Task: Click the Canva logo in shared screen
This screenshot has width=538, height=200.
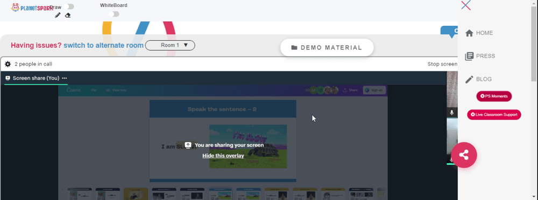Action: coord(74,90)
